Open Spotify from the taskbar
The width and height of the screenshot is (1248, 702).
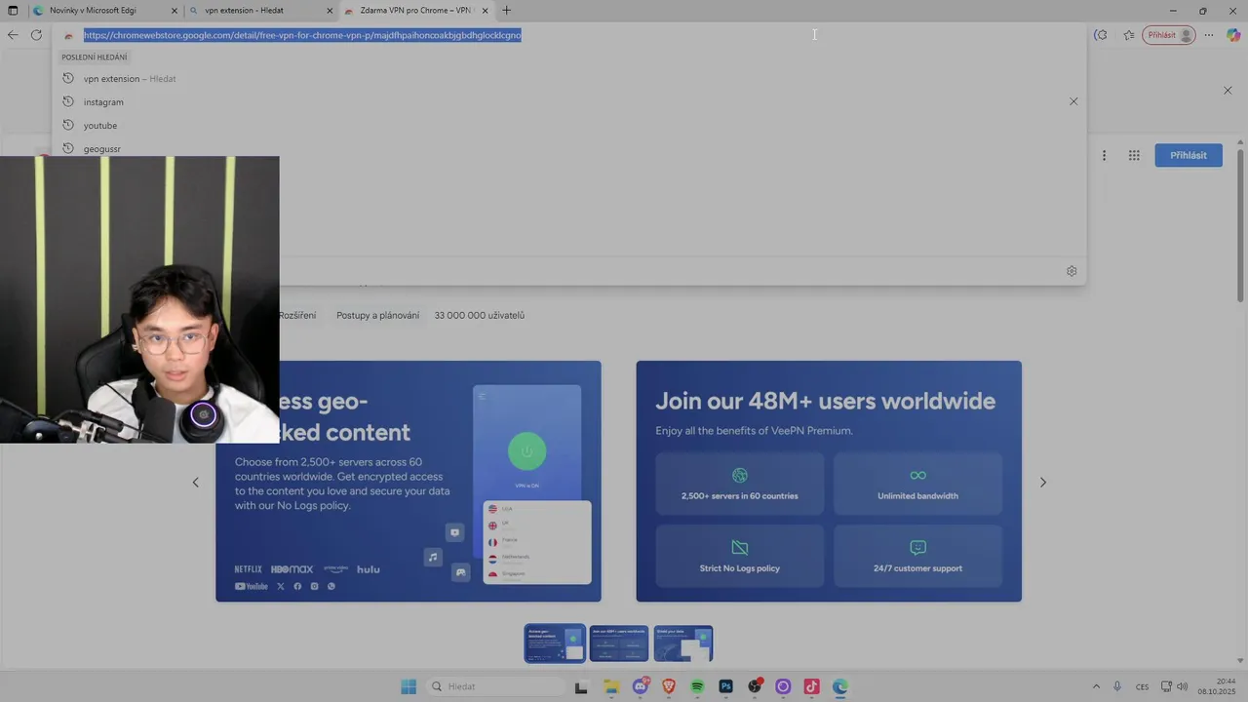pyautogui.click(x=697, y=686)
